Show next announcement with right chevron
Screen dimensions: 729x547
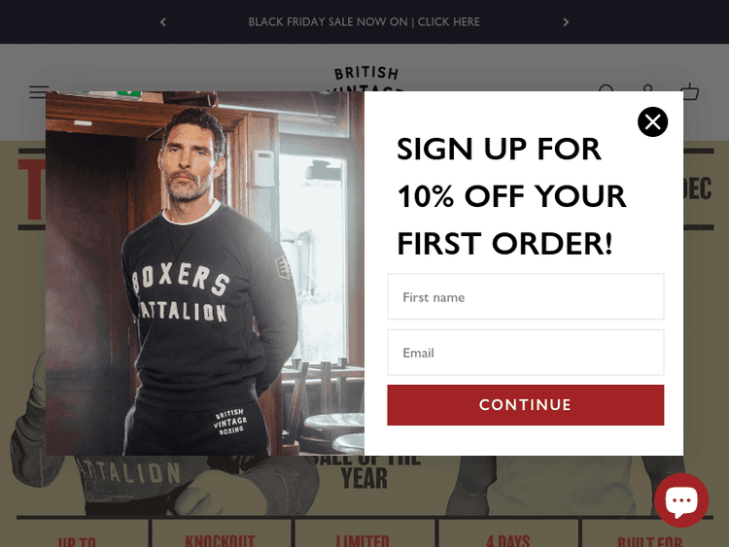coord(566,21)
